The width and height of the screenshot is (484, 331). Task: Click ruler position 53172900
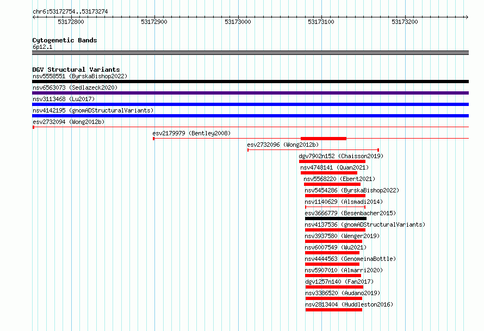pyautogui.click(x=154, y=22)
